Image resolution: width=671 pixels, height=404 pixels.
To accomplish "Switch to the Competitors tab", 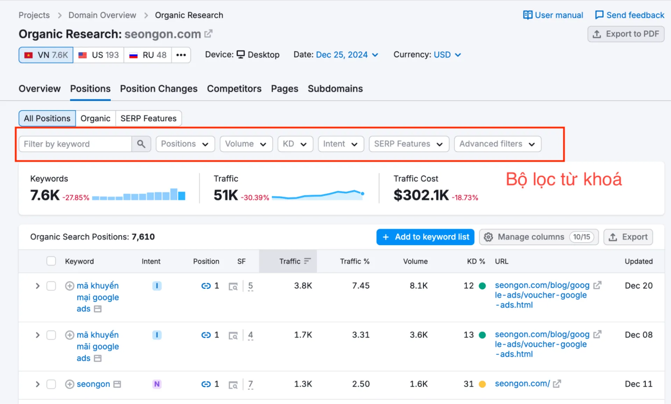I will [234, 89].
